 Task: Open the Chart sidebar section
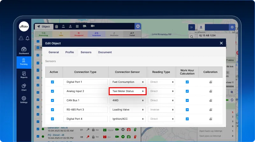[x=24, y=87]
